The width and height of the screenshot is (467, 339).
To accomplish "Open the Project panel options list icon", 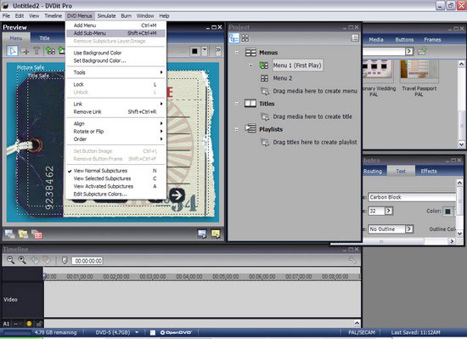I will pyautogui.click(x=355, y=38).
